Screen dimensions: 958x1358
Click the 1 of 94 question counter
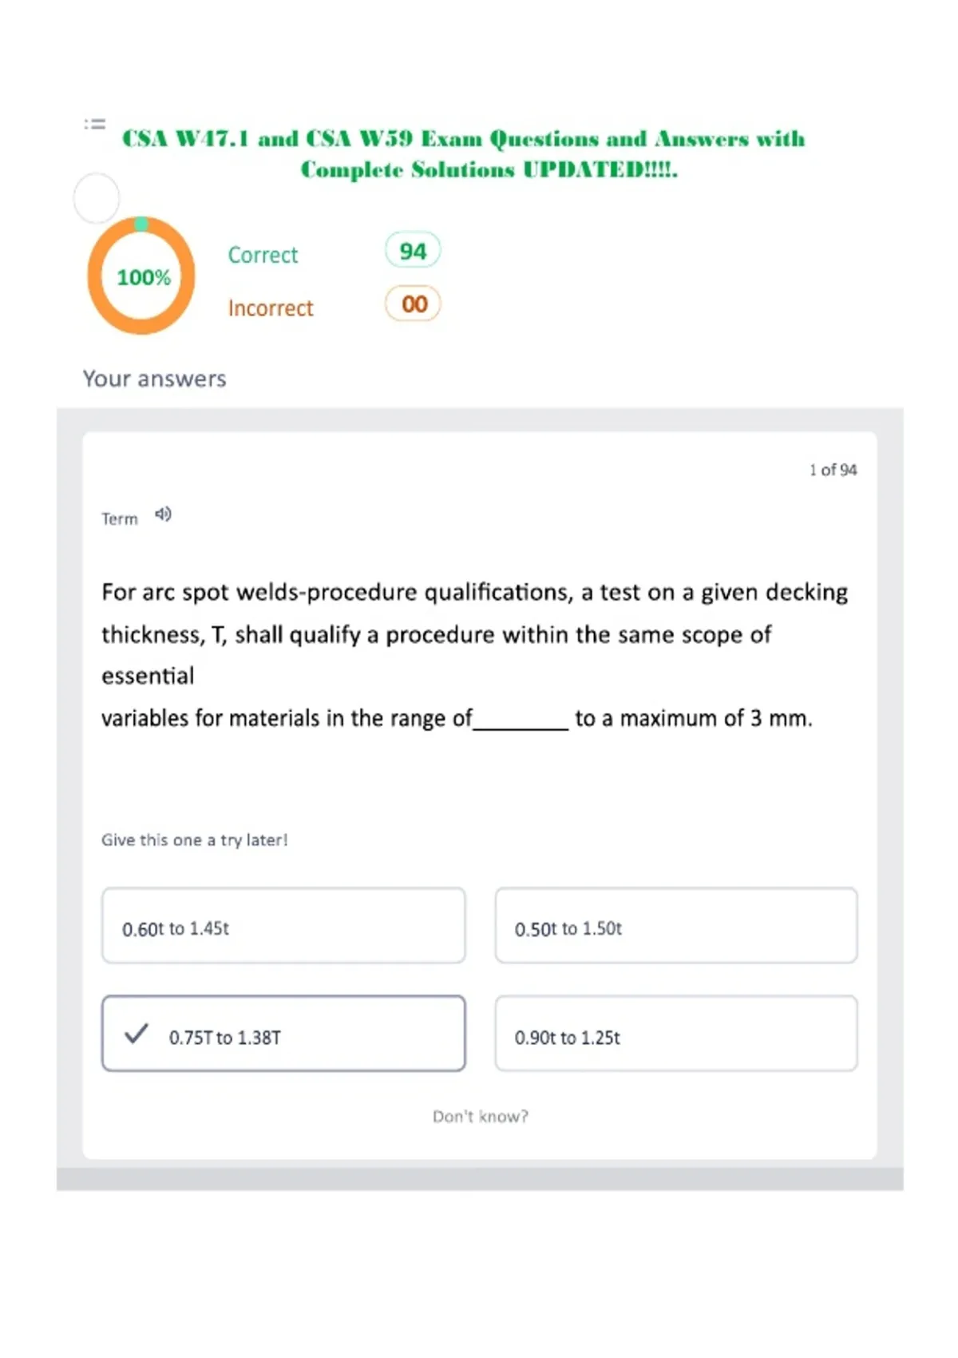[833, 470]
